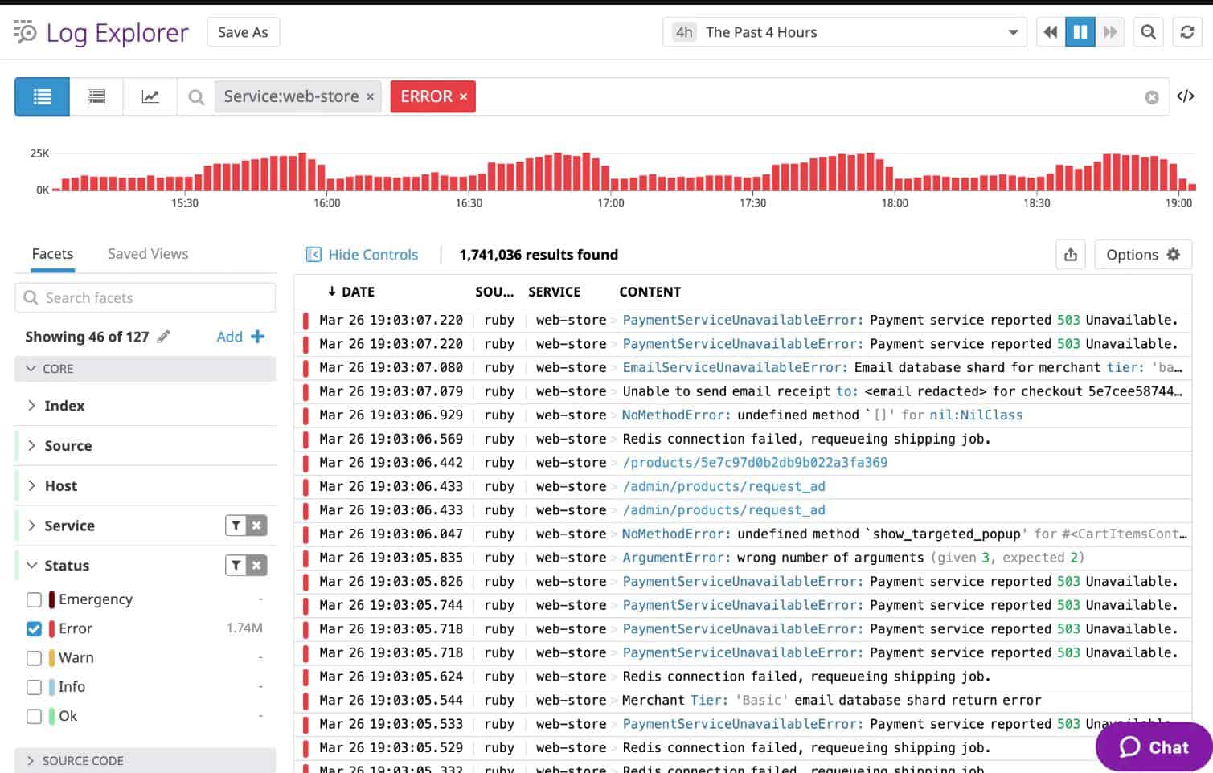Click the CONTENT column header
Viewport: 1213px width, 773px height.
click(x=650, y=292)
